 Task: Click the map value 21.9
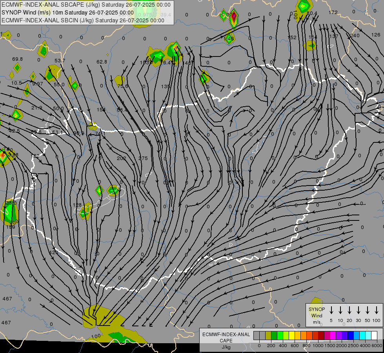coord(37,108)
